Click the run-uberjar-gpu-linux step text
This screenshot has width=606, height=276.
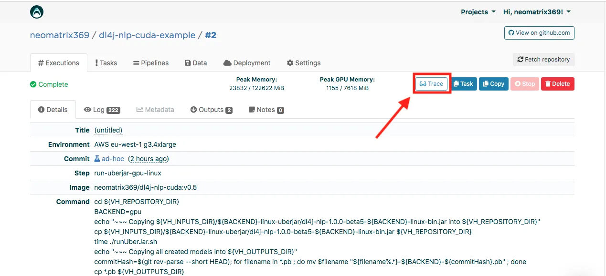tap(128, 173)
